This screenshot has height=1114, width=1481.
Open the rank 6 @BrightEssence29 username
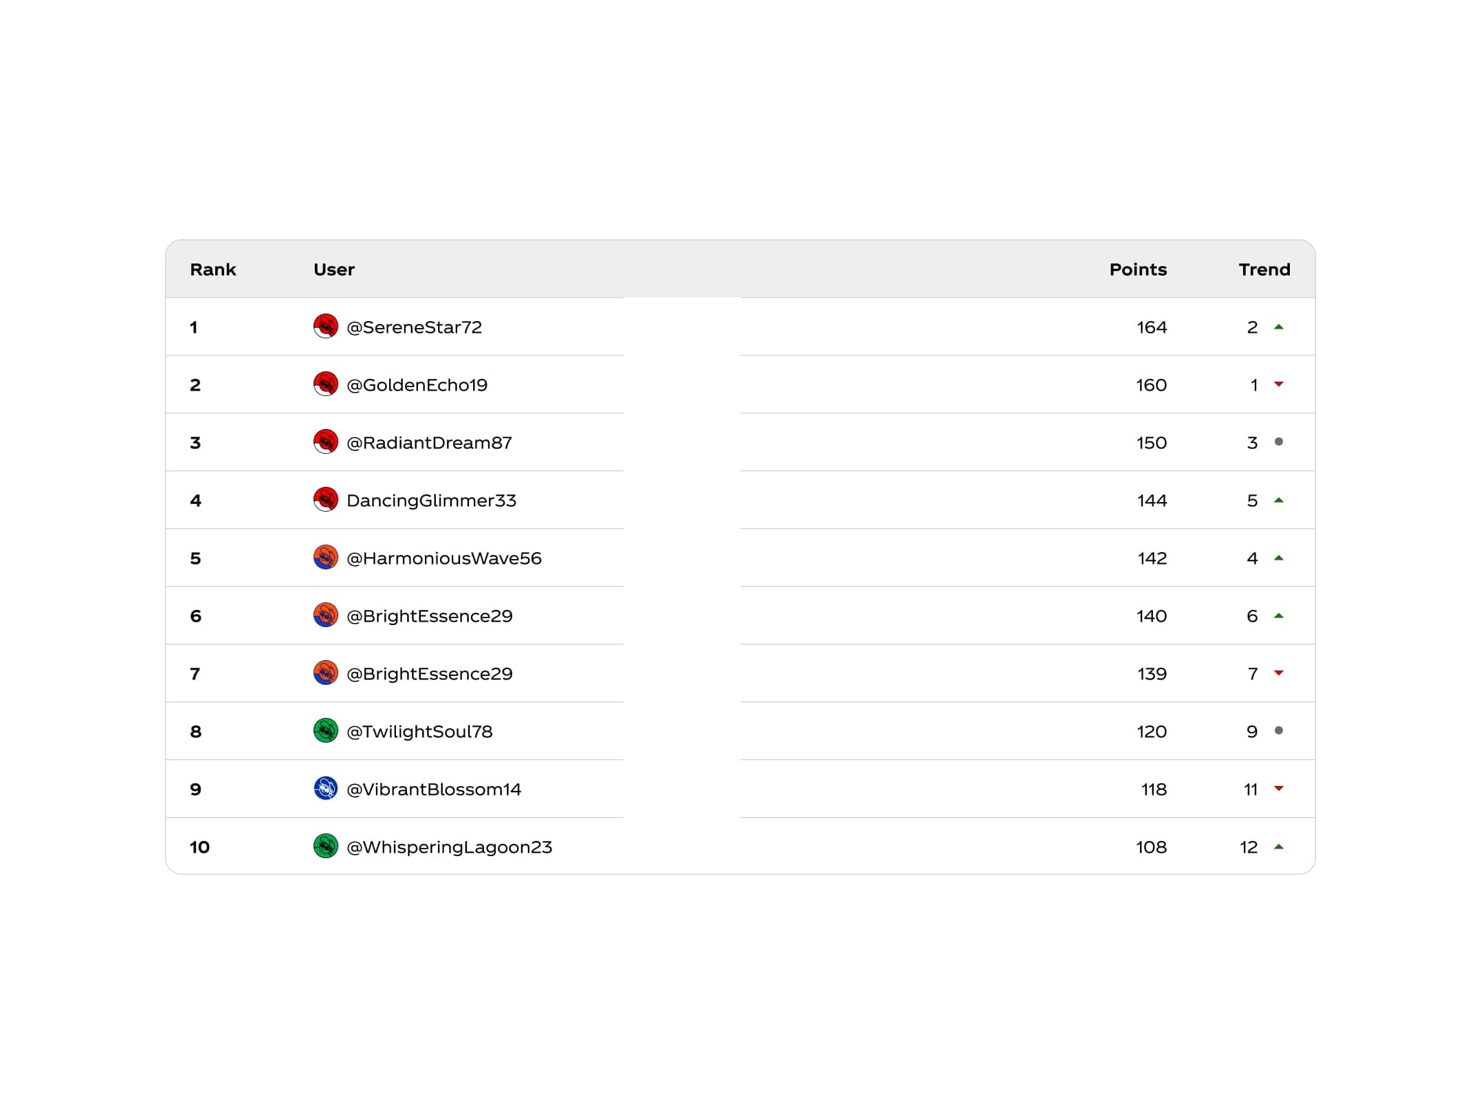[429, 616]
